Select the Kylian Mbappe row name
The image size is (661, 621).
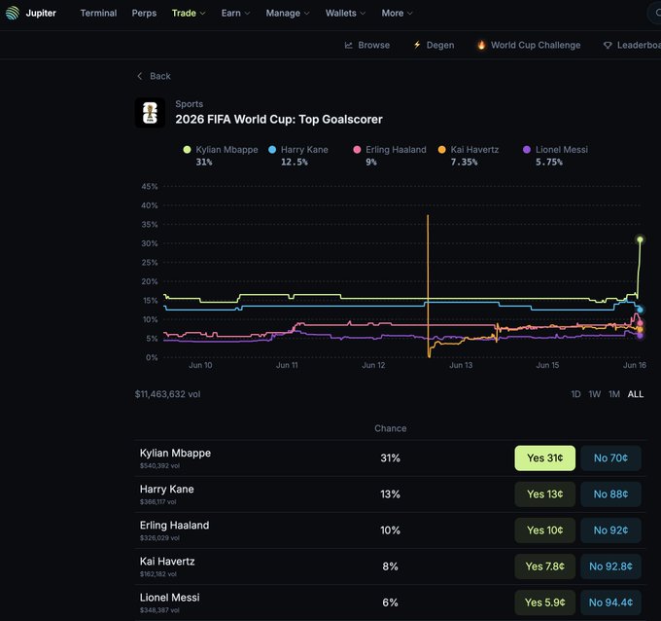coord(175,454)
